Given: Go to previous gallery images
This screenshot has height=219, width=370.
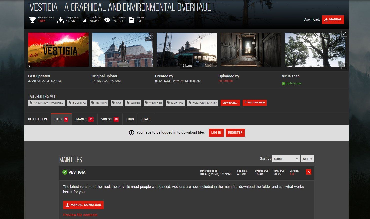Looking at the screenshot, I should [29, 66].
